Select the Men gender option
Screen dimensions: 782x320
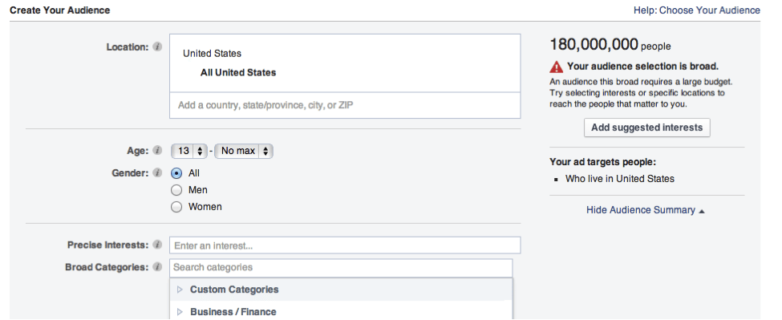point(176,190)
